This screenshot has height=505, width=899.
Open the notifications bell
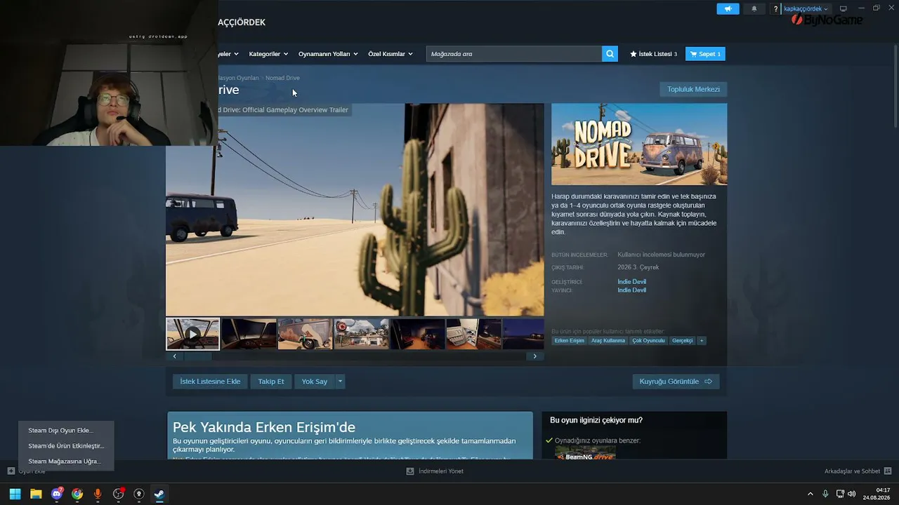(x=754, y=8)
